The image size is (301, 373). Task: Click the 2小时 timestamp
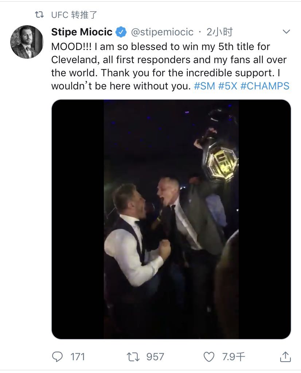coord(219,32)
